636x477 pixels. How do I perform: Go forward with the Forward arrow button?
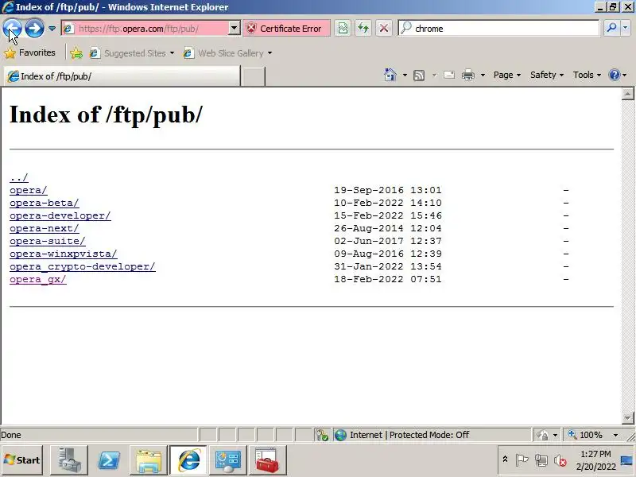34,28
